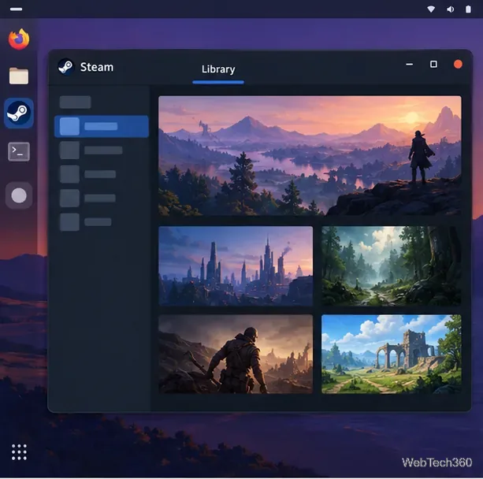Open the armored soldier game tile

pos(236,355)
